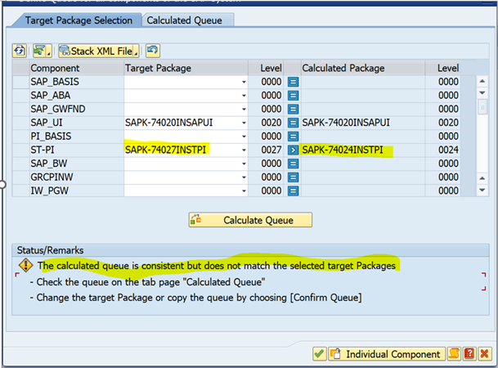
Task: Click the equals icon in GRCPINW row
Action: [x=293, y=177]
